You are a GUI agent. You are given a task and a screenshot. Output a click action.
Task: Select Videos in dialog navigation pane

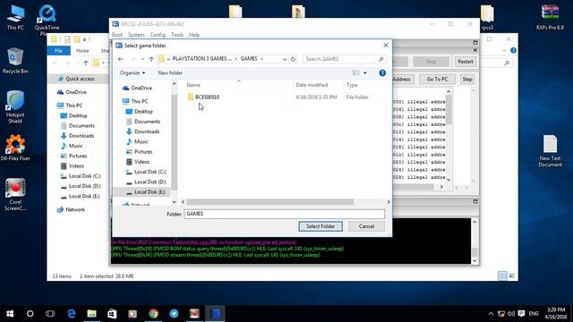[x=141, y=162]
